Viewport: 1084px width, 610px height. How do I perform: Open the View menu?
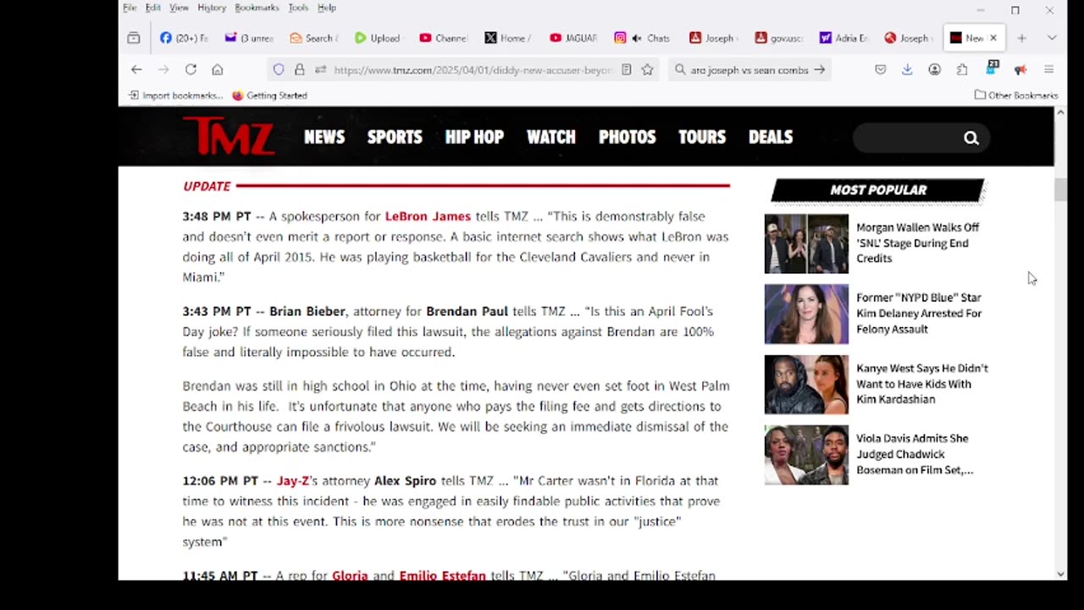tap(179, 8)
